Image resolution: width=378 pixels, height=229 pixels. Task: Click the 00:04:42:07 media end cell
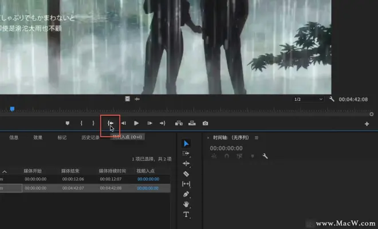point(73,188)
